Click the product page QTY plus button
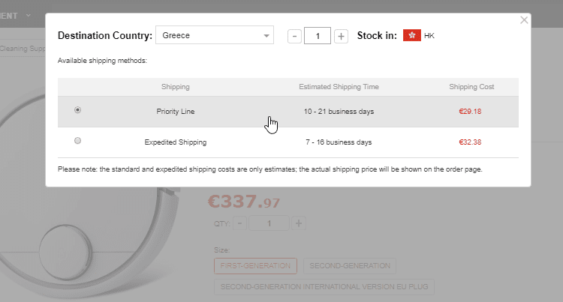This screenshot has width=563, height=302. click(299, 223)
